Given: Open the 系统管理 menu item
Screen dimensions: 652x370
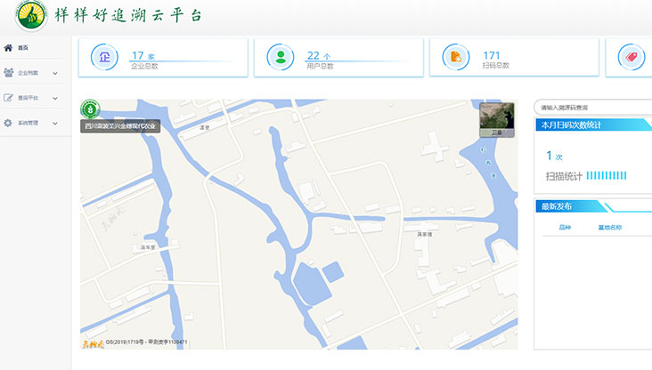Looking at the screenshot, I should pos(28,123).
